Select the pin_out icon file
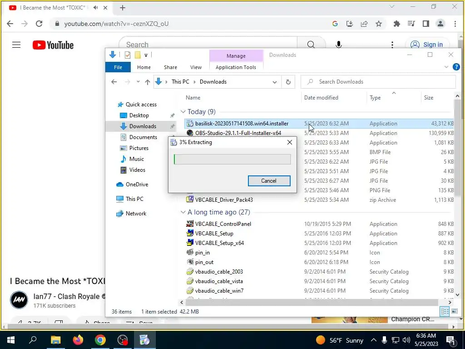The image size is (465, 349). [x=204, y=262]
